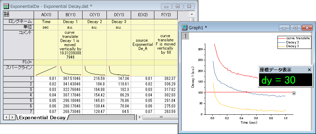The width and height of the screenshot is (316, 134).
Task: Click cell value 275.03
Action: (166, 106)
